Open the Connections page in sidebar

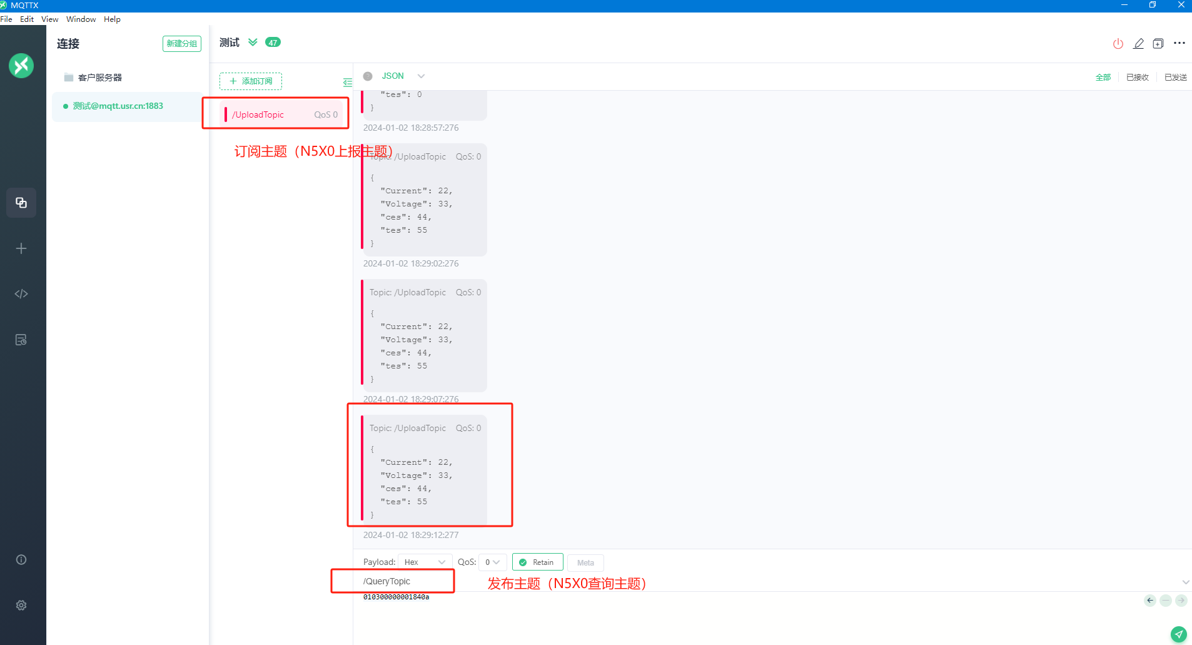point(21,203)
